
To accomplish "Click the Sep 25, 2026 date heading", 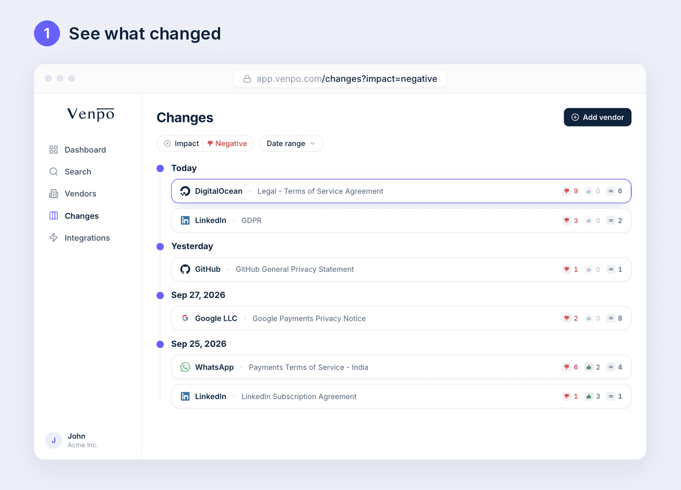I will [x=199, y=344].
